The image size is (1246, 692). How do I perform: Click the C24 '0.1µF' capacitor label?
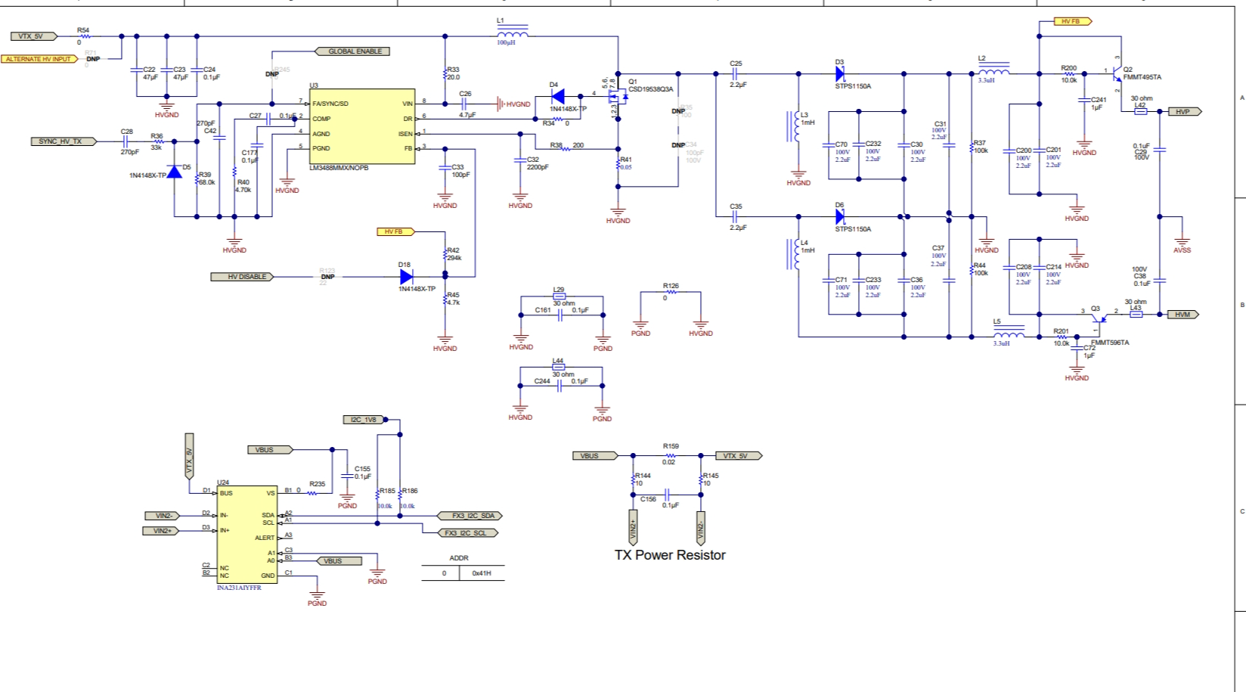(x=212, y=77)
